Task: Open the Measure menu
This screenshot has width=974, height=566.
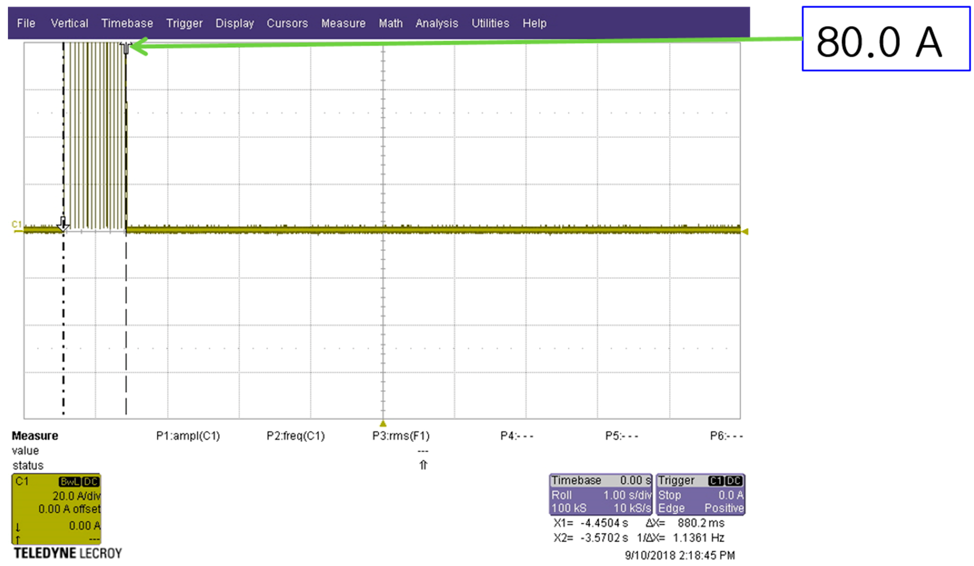Action: tap(343, 23)
